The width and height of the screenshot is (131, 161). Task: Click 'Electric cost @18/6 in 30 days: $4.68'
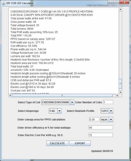click(x=32, y=87)
